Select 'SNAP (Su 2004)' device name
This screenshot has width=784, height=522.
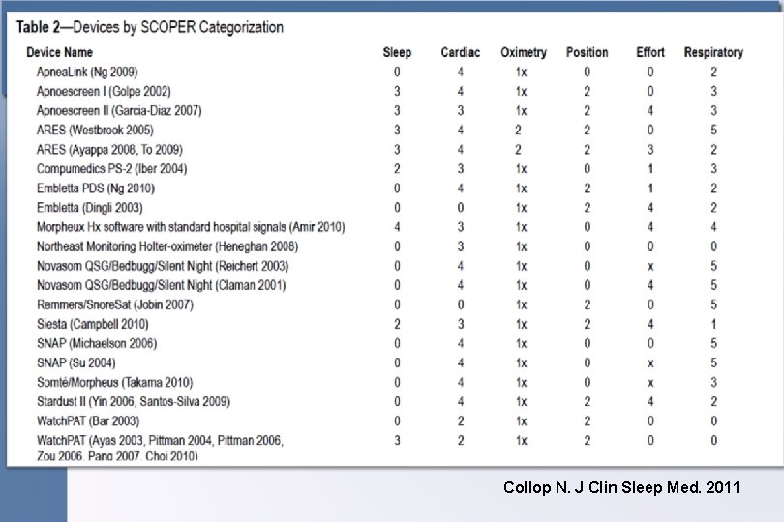[76, 363]
